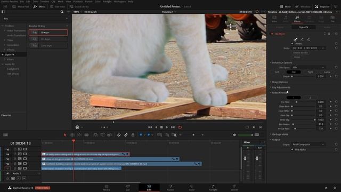341x192 pixels.
Task: Click the search icon in the Effects panel
Action: [x=62, y=12]
